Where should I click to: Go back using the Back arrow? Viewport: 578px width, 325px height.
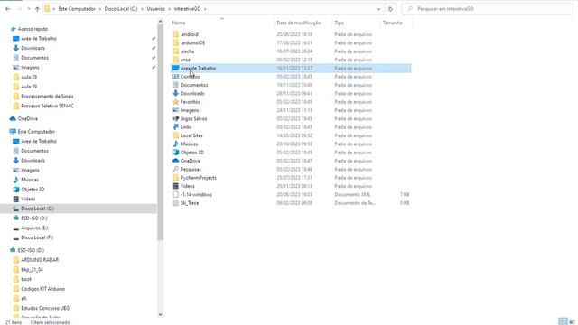point(8,9)
